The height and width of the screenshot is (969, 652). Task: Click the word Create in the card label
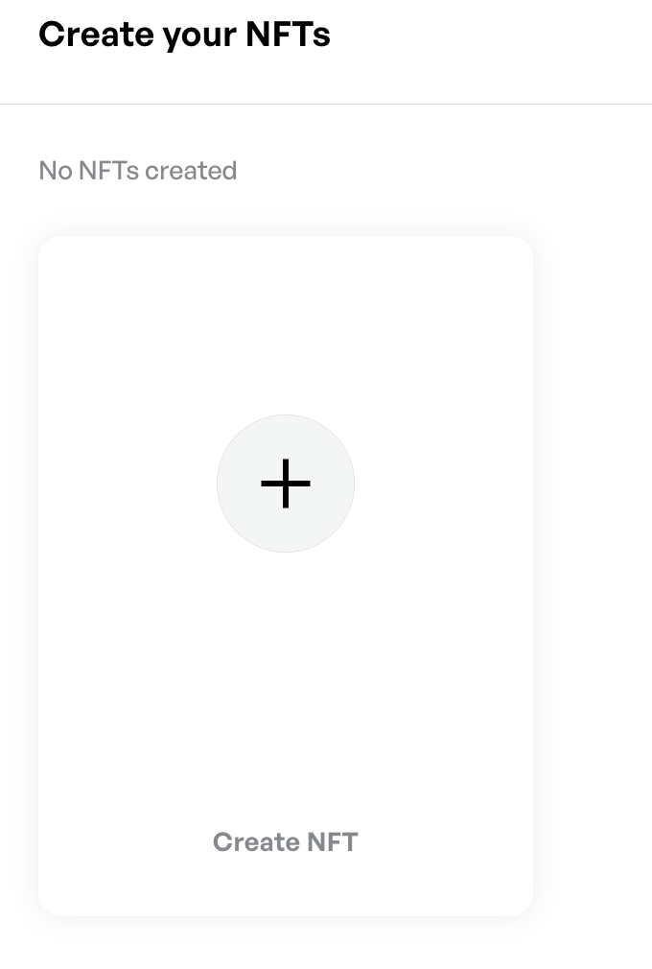coord(255,842)
